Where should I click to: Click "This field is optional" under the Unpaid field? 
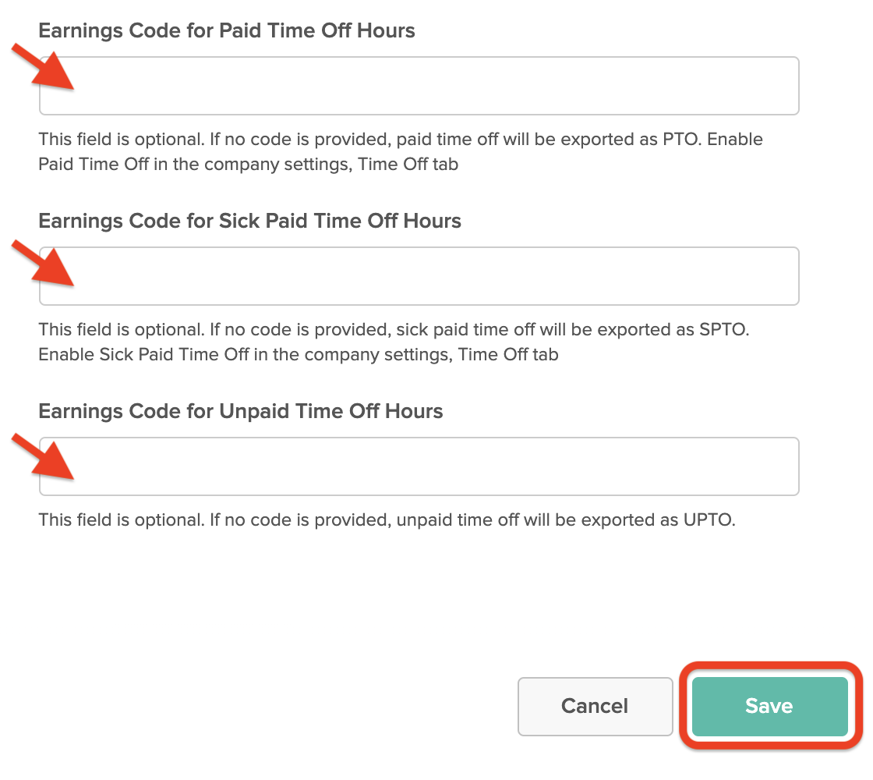[121, 520]
